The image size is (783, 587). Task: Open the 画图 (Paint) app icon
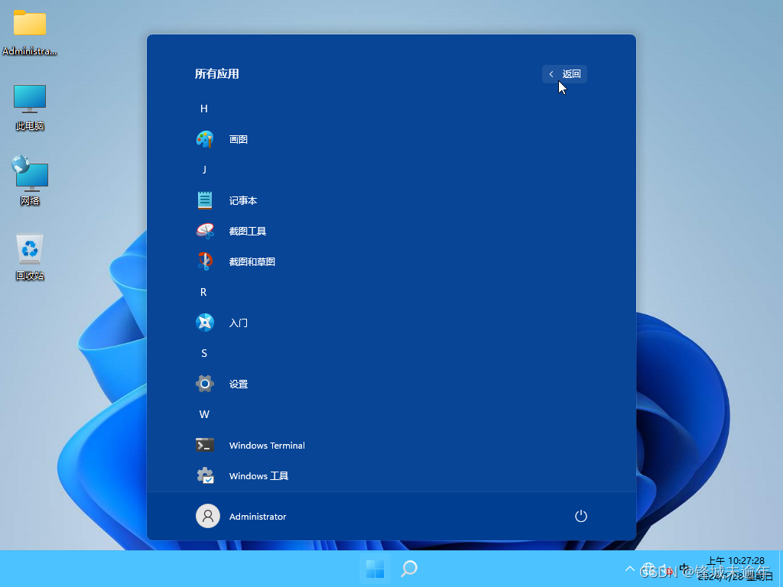click(205, 139)
